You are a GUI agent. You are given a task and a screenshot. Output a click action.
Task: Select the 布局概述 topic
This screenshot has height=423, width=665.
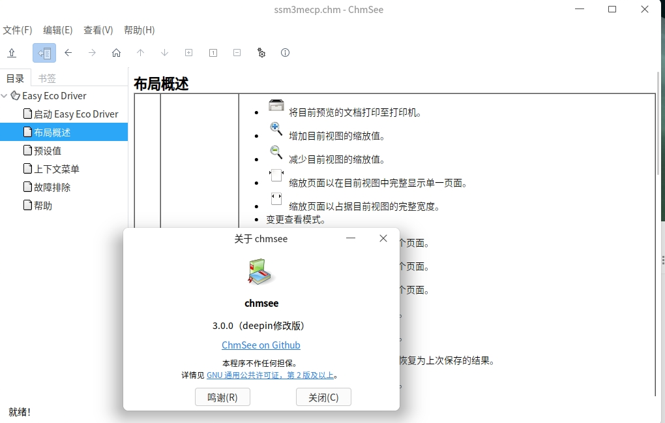pyautogui.click(x=64, y=132)
